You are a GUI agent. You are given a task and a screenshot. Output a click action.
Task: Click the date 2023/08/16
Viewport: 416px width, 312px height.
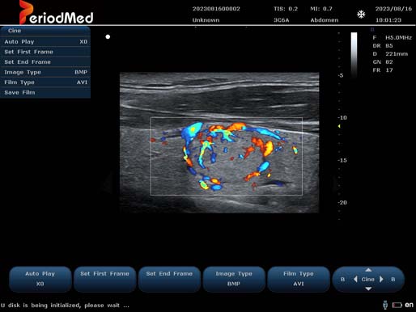(393, 9)
